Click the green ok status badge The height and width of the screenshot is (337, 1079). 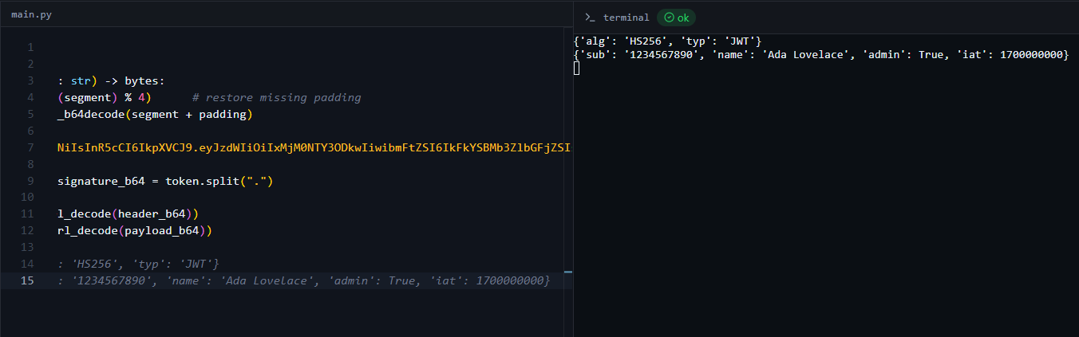[676, 18]
